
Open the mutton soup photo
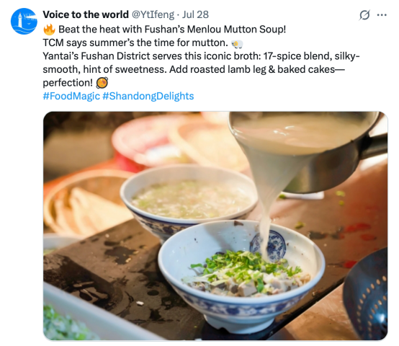215,226
